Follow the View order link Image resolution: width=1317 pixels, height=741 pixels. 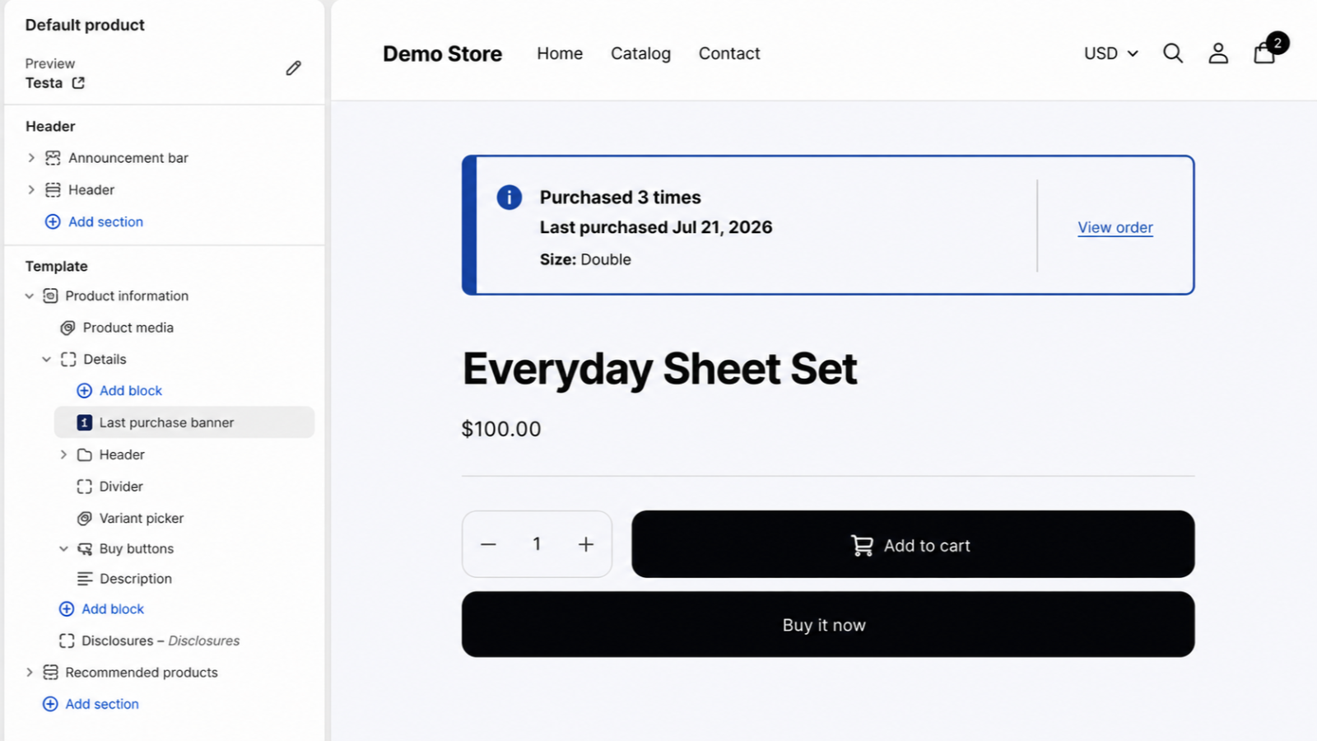[x=1115, y=228]
